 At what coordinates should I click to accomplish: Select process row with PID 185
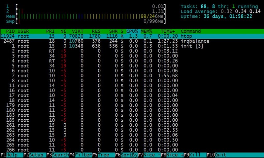click(x=132, y=120)
